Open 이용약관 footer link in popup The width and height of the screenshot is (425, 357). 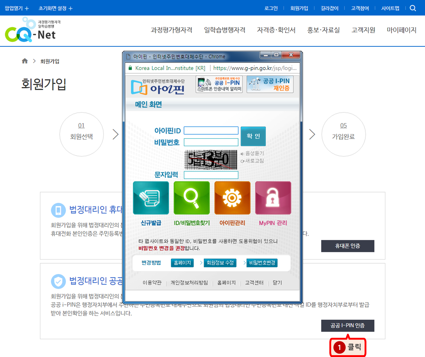[152, 283]
